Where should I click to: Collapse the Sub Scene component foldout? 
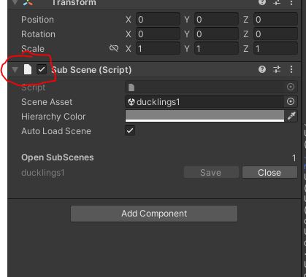click(x=15, y=70)
